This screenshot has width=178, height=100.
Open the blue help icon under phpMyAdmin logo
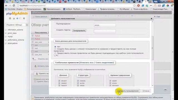point(17,18)
